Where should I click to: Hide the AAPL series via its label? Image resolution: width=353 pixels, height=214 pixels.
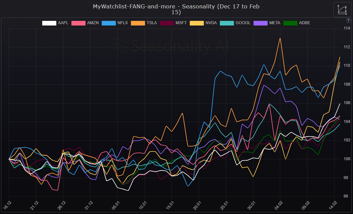[x=63, y=23]
